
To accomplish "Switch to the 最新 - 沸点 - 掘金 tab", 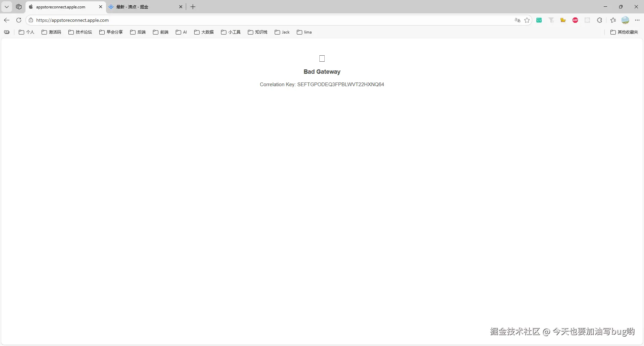I will click(x=144, y=7).
